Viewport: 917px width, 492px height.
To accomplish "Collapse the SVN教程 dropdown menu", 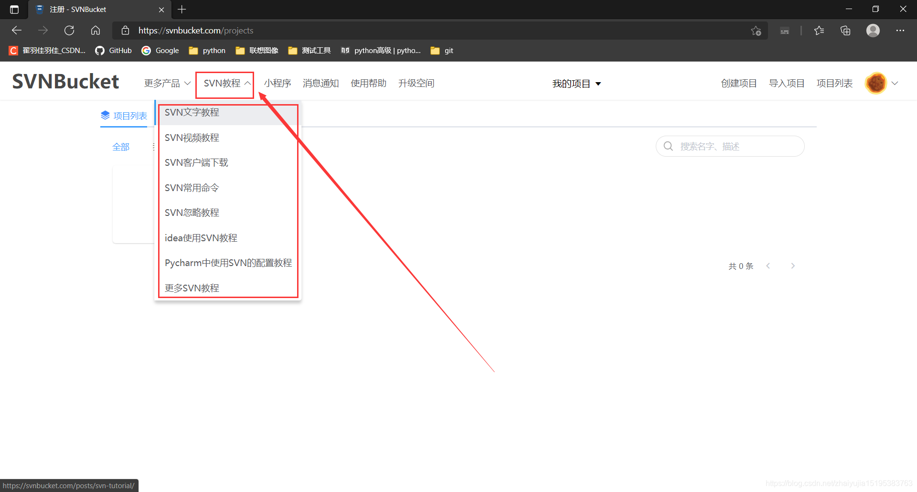I will [224, 83].
